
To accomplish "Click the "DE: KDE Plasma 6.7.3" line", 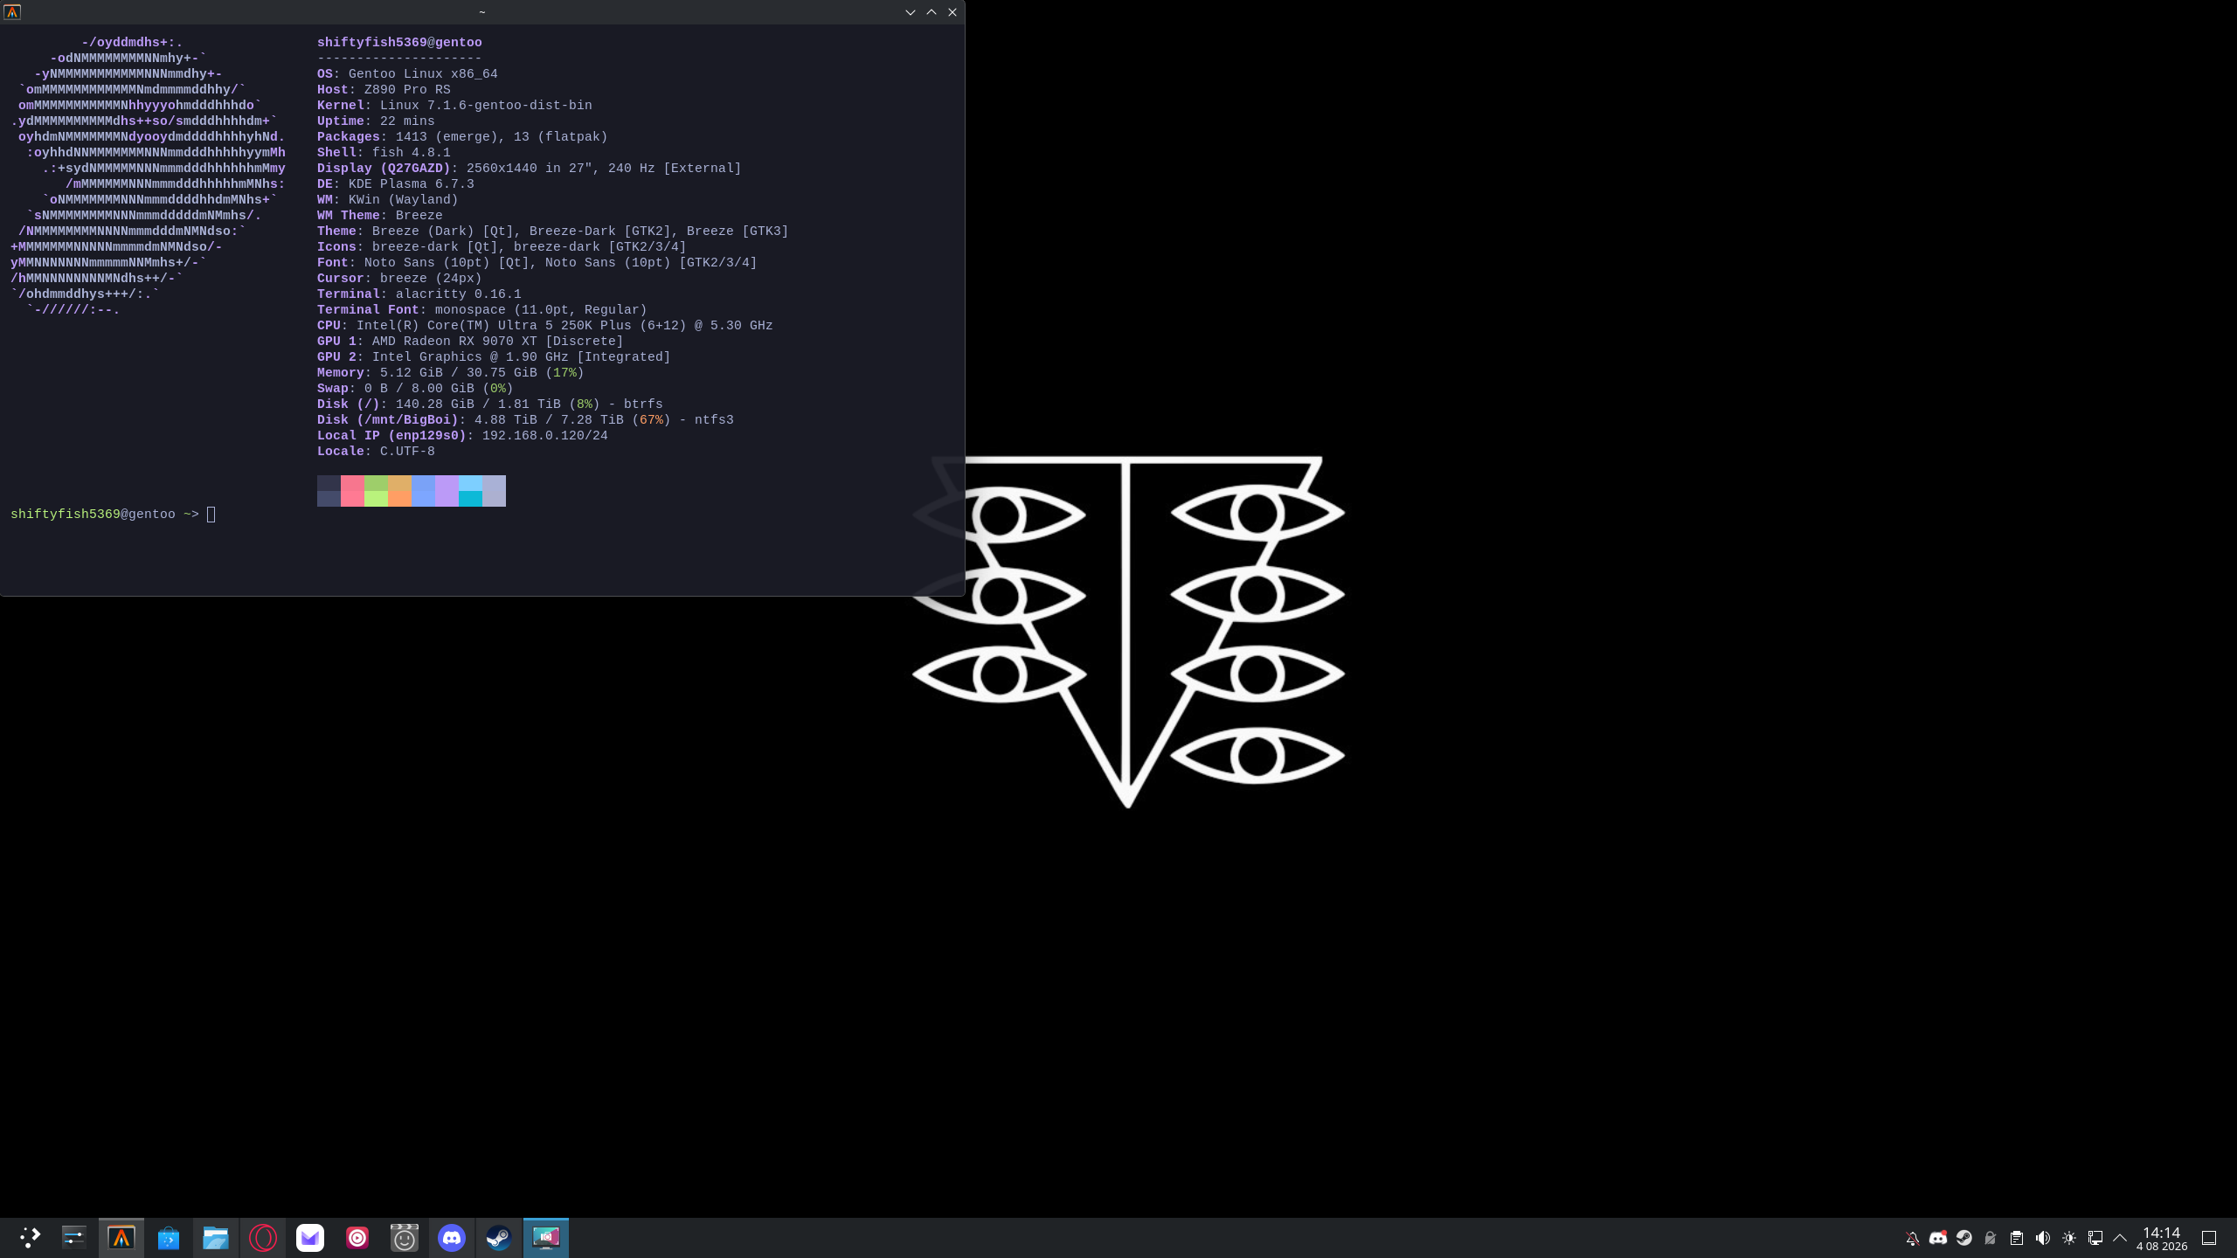I will point(396,184).
